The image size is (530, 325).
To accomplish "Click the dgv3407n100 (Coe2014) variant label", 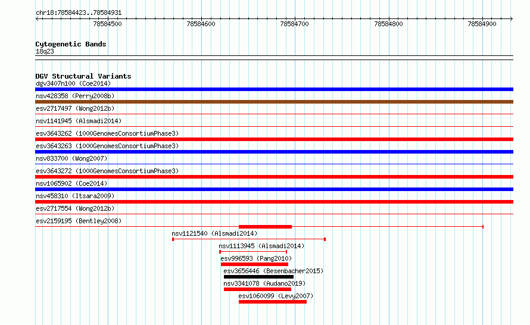I will point(73,83).
